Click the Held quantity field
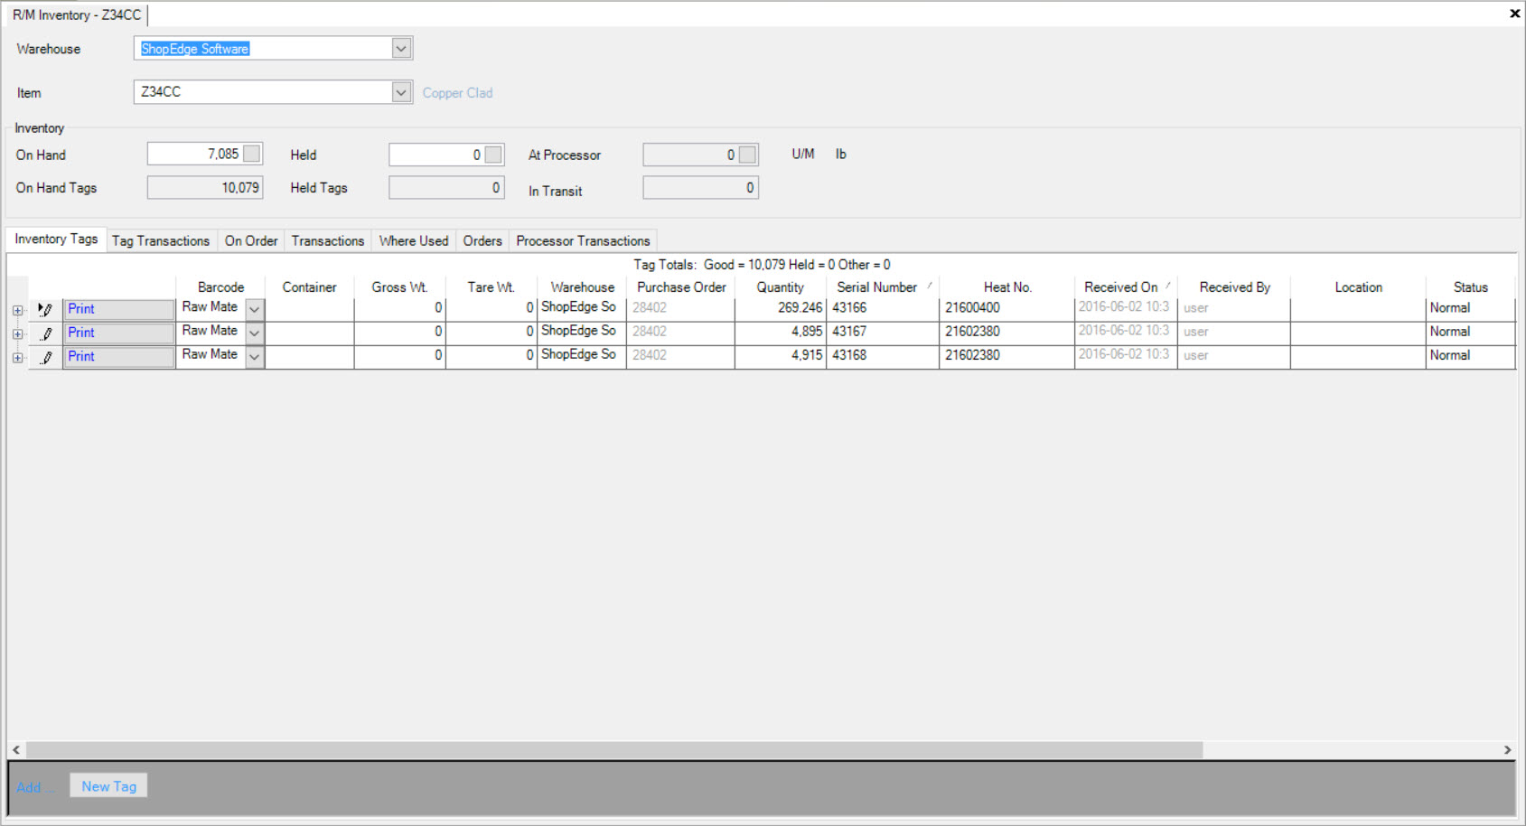Image resolution: width=1526 pixels, height=826 pixels. 446,155
